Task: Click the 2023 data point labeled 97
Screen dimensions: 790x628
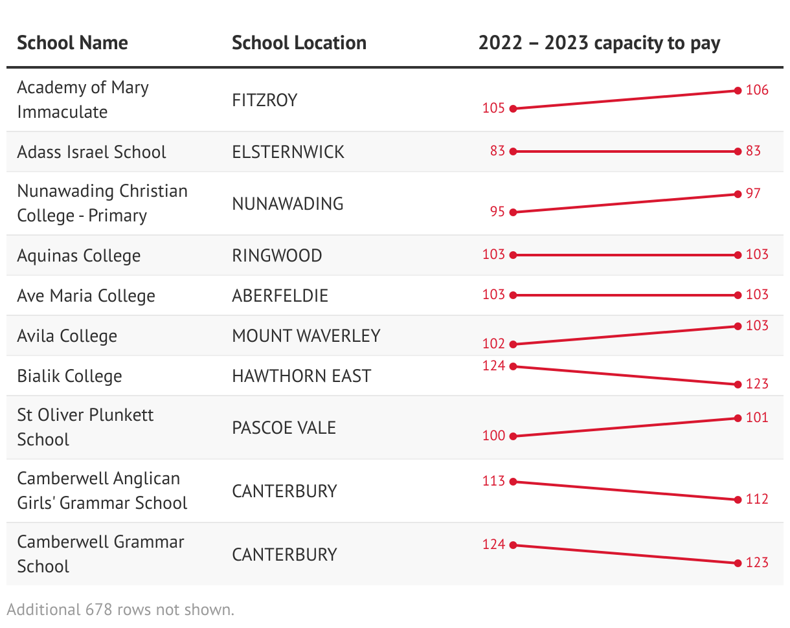Action: point(738,194)
